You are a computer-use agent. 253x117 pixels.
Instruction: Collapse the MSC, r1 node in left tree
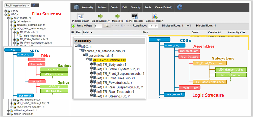coord(6,15)
